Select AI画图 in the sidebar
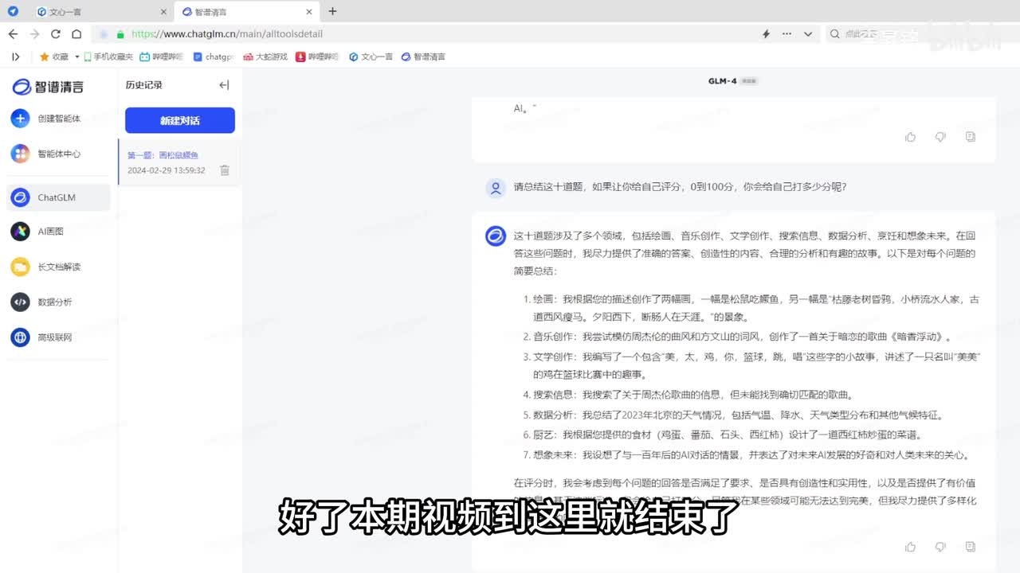 (x=50, y=232)
